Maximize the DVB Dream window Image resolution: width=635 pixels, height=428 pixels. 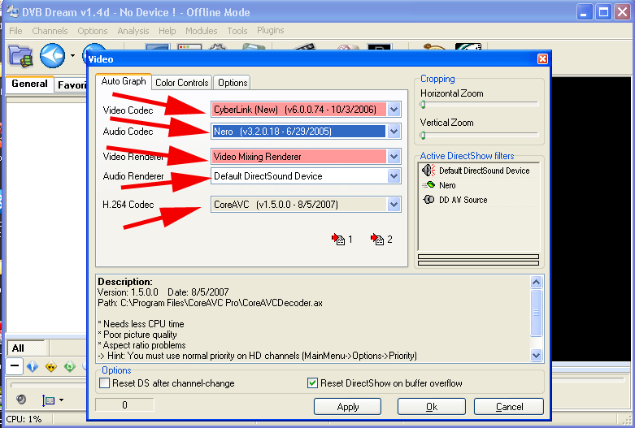point(603,12)
